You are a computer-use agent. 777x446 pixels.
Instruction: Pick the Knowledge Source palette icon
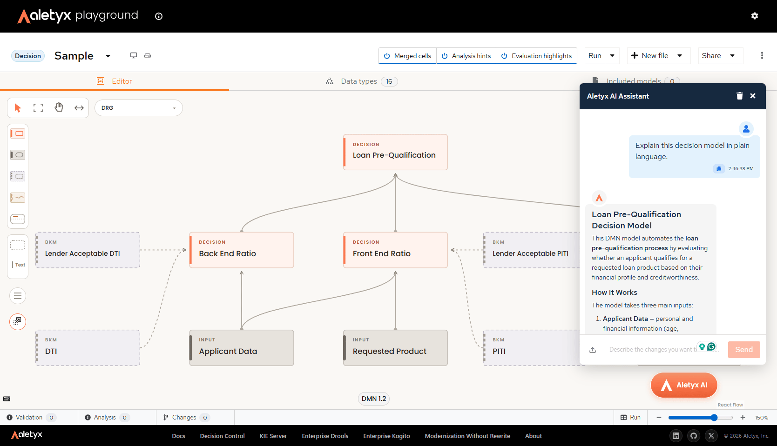click(x=18, y=198)
